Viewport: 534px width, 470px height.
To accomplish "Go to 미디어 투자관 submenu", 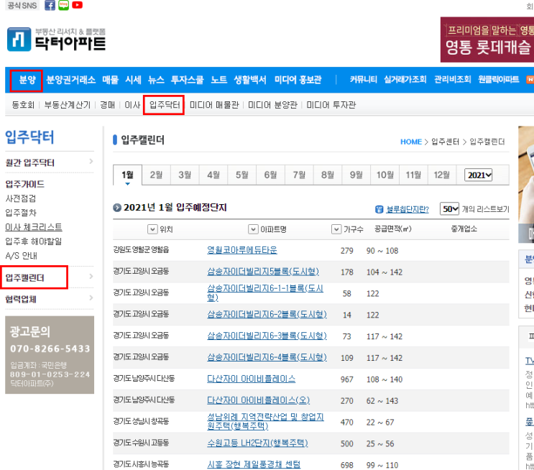I will [x=331, y=105].
